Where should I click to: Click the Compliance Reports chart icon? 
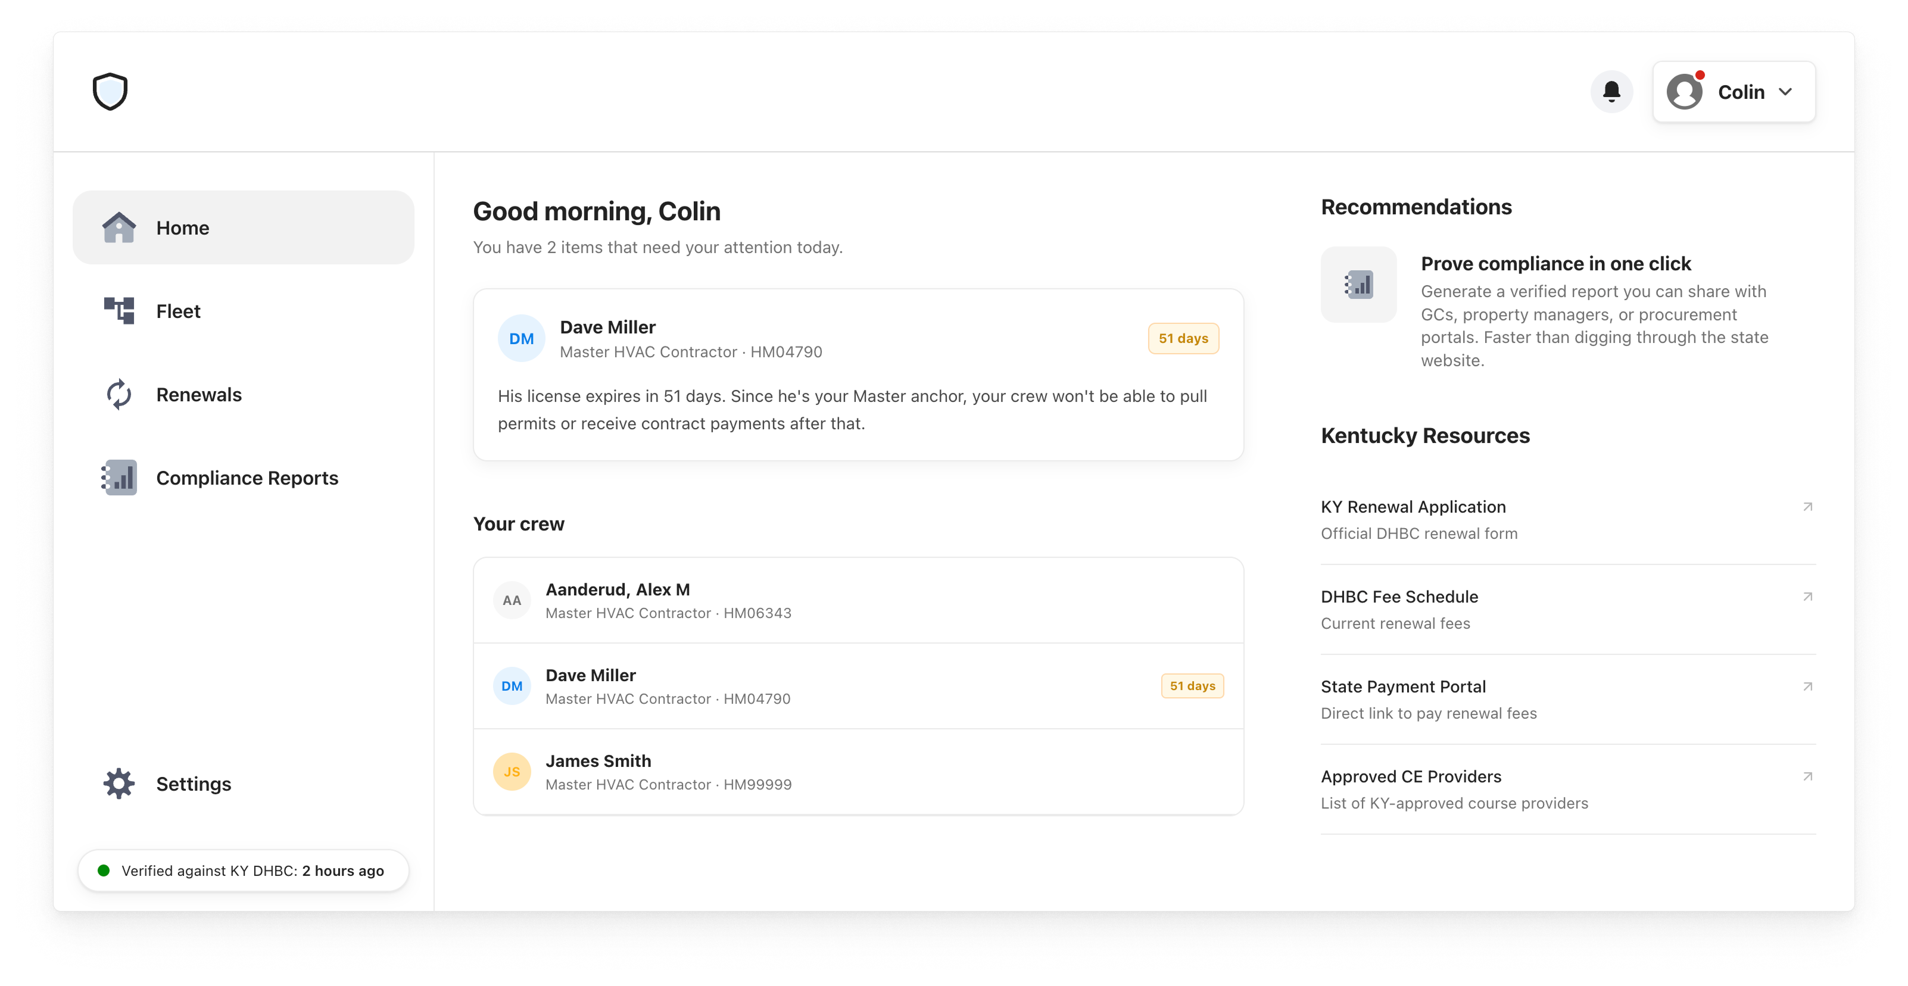[119, 478]
